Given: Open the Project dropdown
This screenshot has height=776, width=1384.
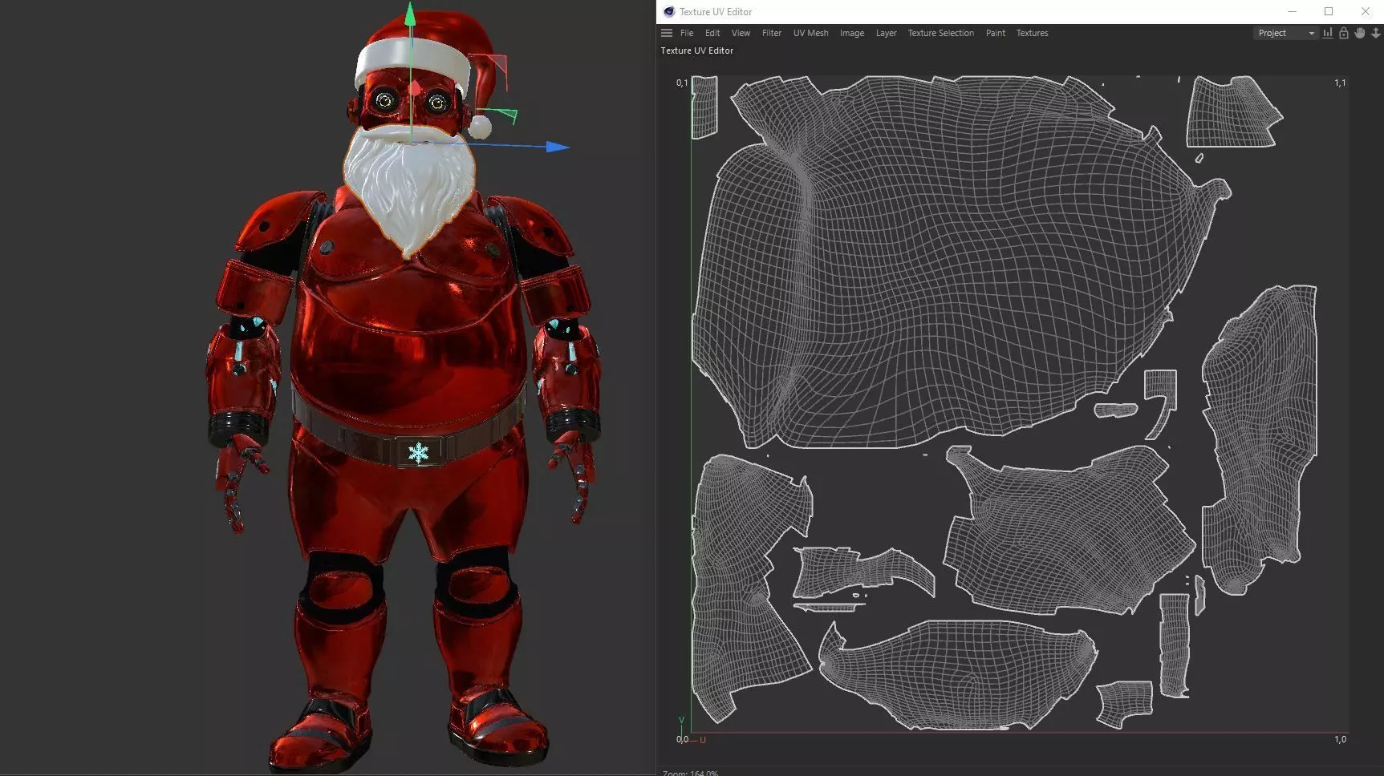Looking at the screenshot, I should 1285,33.
